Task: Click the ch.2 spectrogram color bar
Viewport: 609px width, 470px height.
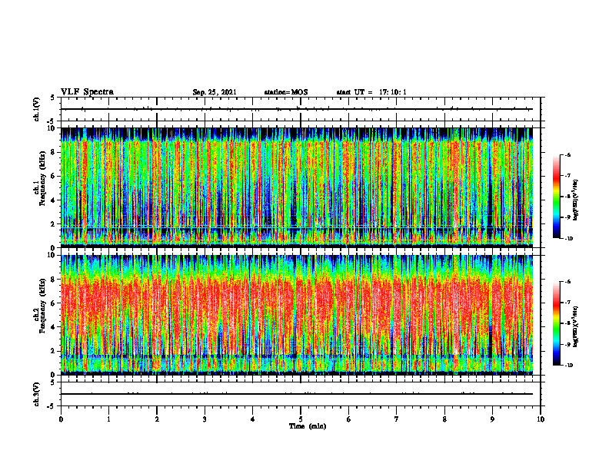Action: 556,323
